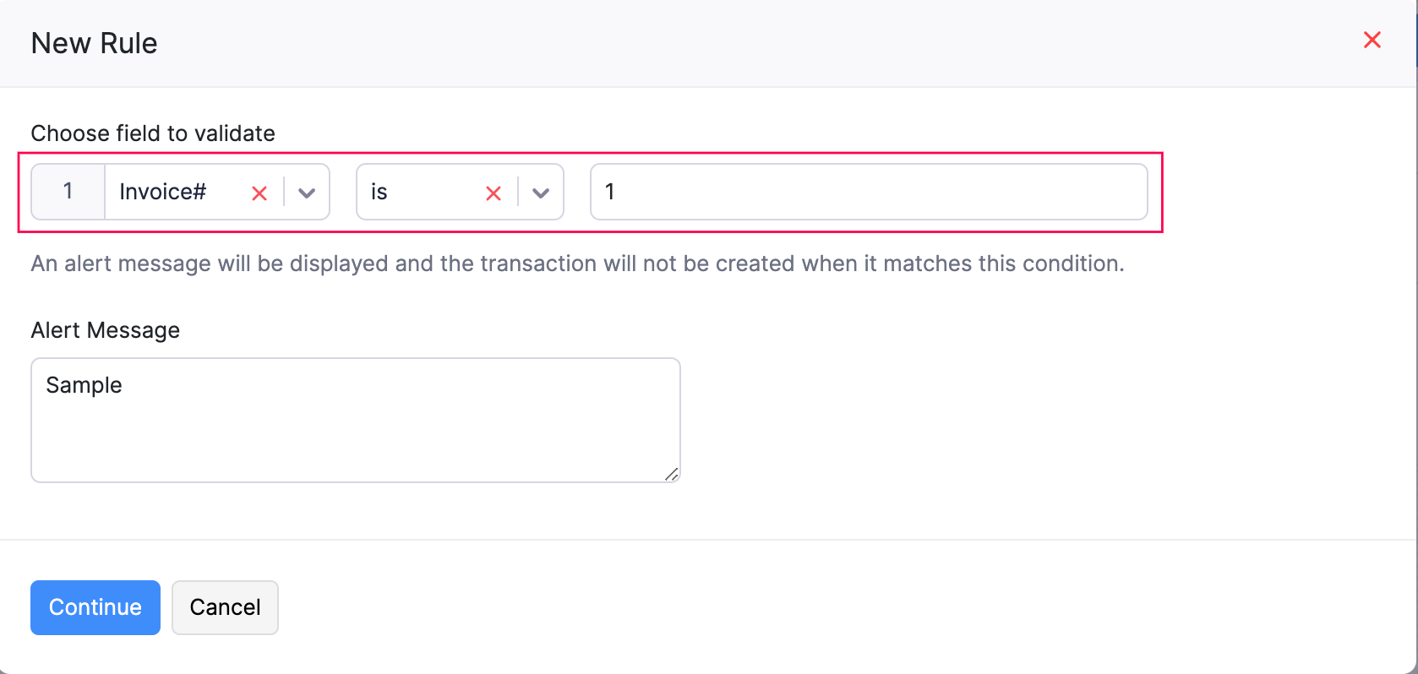Click the "Alert Message" label
Viewport: 1418px width, 674px height.
[x=106, y=330]
